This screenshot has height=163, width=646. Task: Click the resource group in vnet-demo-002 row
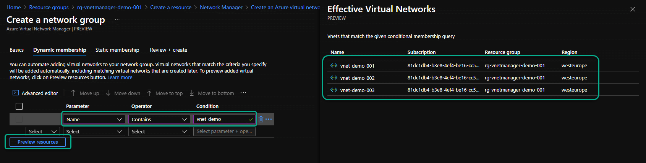click(515, 78)
